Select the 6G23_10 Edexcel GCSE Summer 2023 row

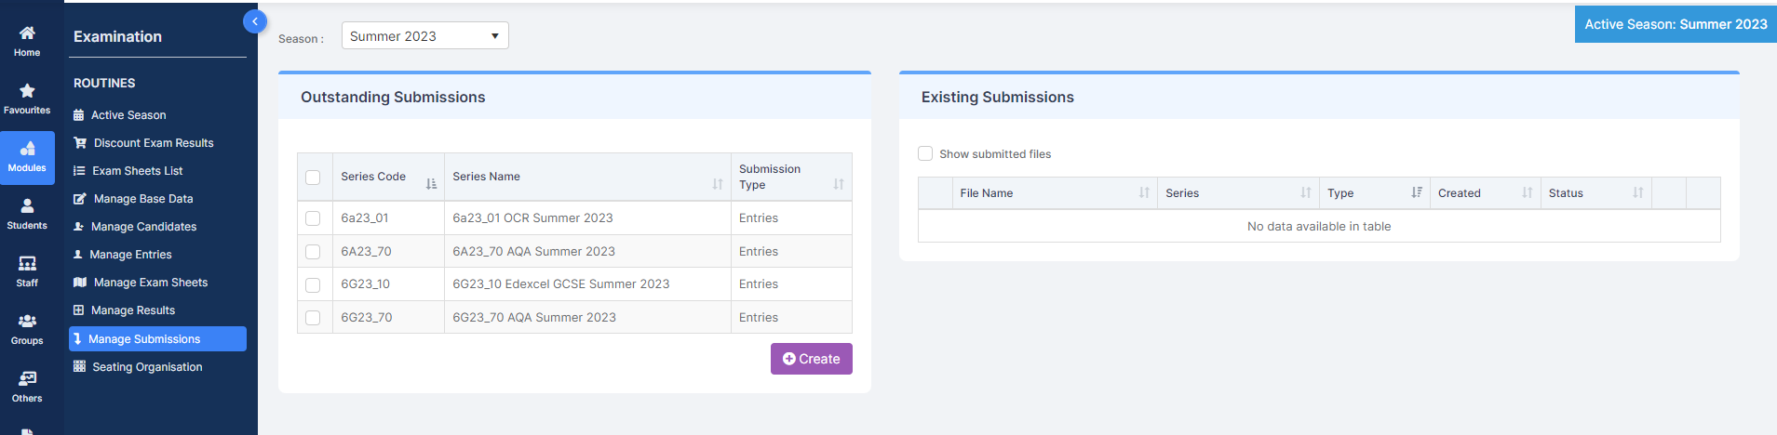574,284
